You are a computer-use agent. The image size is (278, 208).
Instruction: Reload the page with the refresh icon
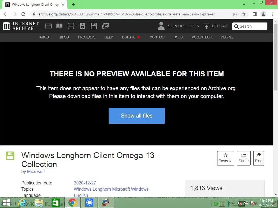(23, 14)
